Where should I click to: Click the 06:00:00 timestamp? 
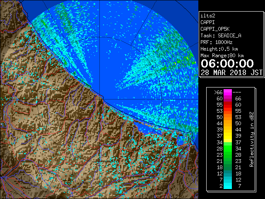pos(227,63)
